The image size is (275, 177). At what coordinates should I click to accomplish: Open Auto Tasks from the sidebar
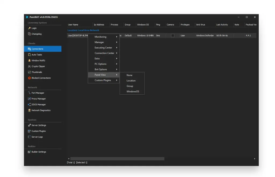pos(37,55)
